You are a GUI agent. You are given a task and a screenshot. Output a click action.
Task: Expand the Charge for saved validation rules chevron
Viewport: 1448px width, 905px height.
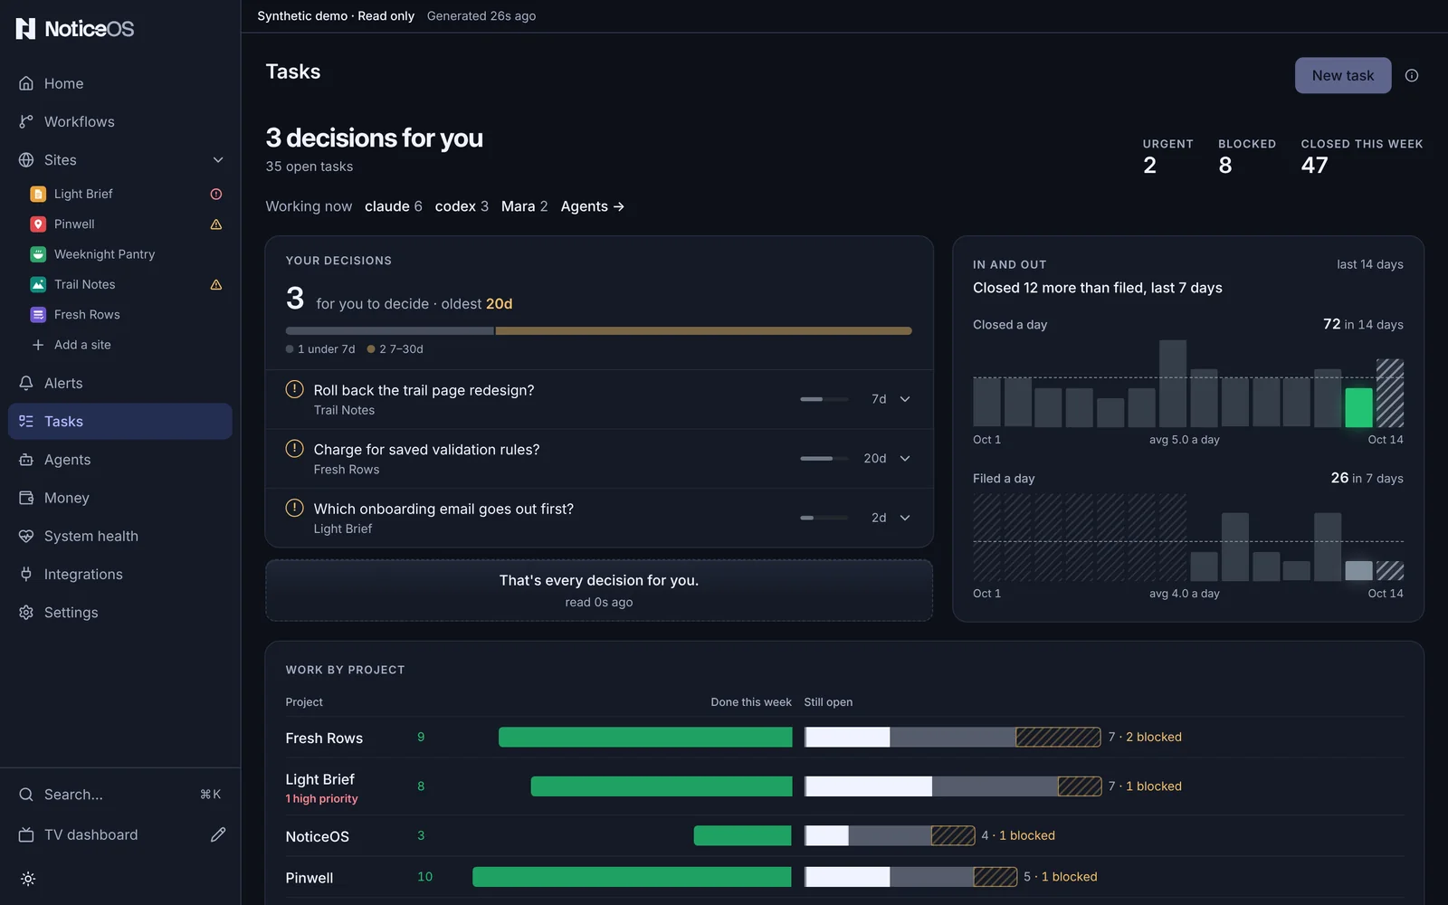[905, 459]
